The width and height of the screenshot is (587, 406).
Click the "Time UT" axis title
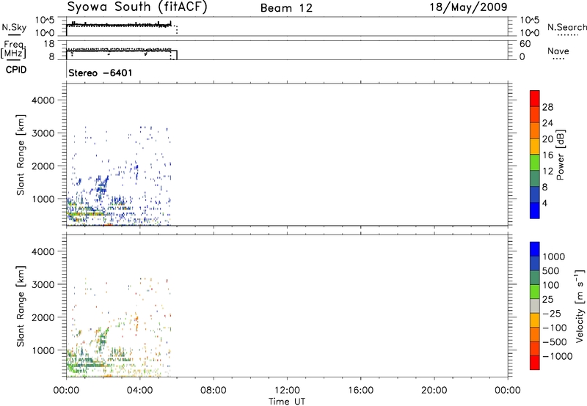click(287, 402)
